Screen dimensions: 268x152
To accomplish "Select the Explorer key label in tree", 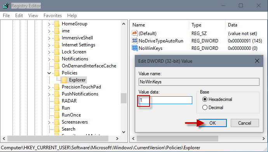I will coord(77,80).
